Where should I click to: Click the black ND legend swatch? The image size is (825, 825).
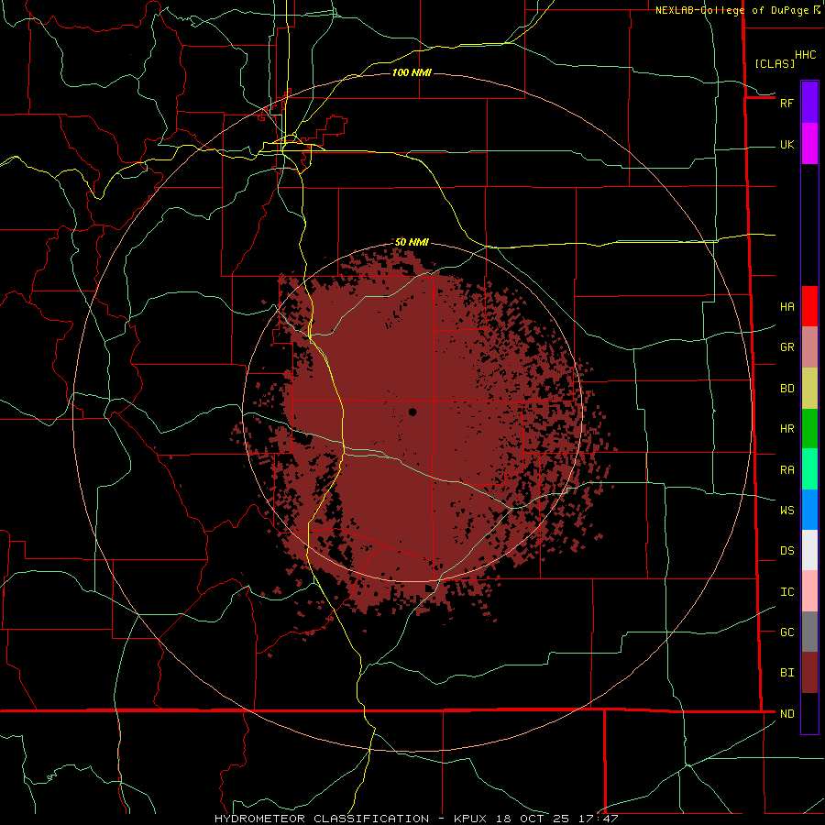point(809,713)
